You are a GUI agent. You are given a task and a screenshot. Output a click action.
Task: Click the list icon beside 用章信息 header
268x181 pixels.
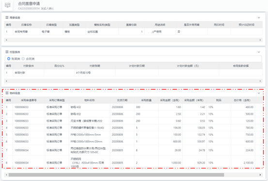[7, 17]
